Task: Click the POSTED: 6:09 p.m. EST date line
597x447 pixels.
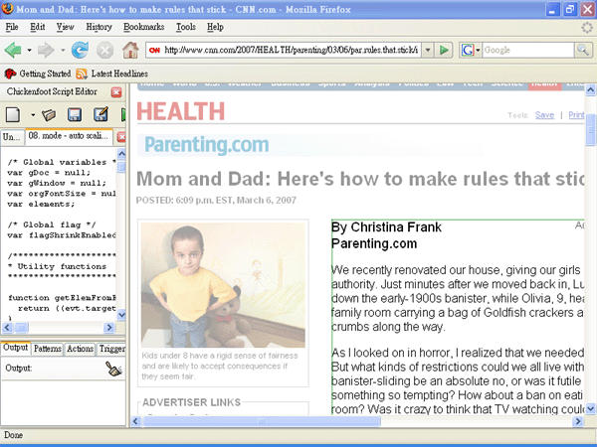Action: click(x=216, y=200)
